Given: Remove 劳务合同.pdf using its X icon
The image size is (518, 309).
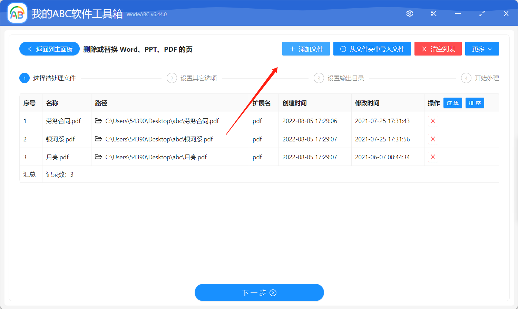Looking at the screenshot, I should click(433, 121).
